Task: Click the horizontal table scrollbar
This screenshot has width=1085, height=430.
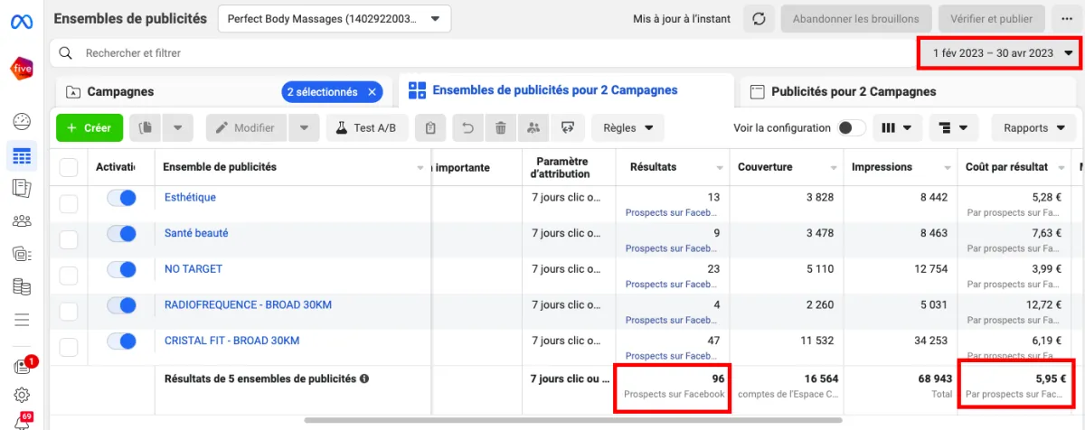Action: 572,420
